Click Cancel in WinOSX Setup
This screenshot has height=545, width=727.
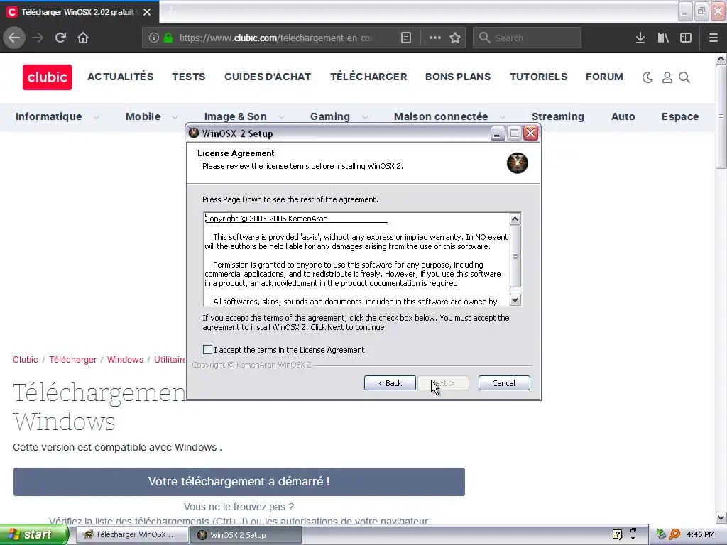point(504,382)
